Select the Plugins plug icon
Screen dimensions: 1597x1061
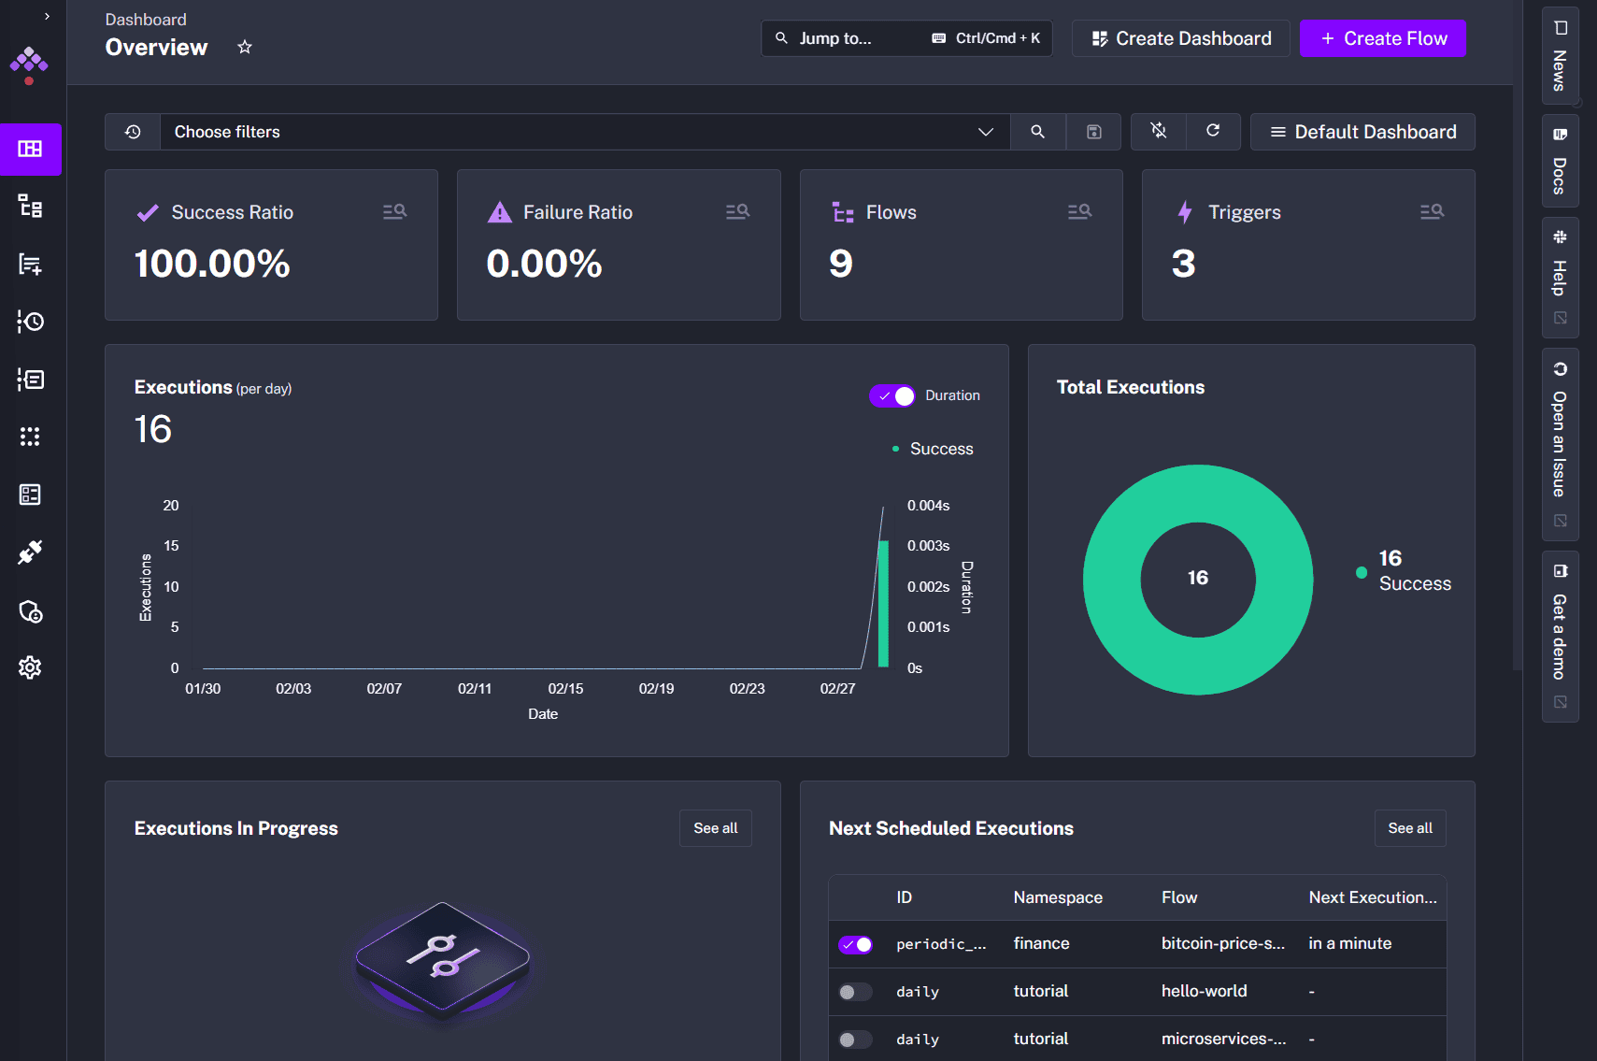(x=31, y=552)
